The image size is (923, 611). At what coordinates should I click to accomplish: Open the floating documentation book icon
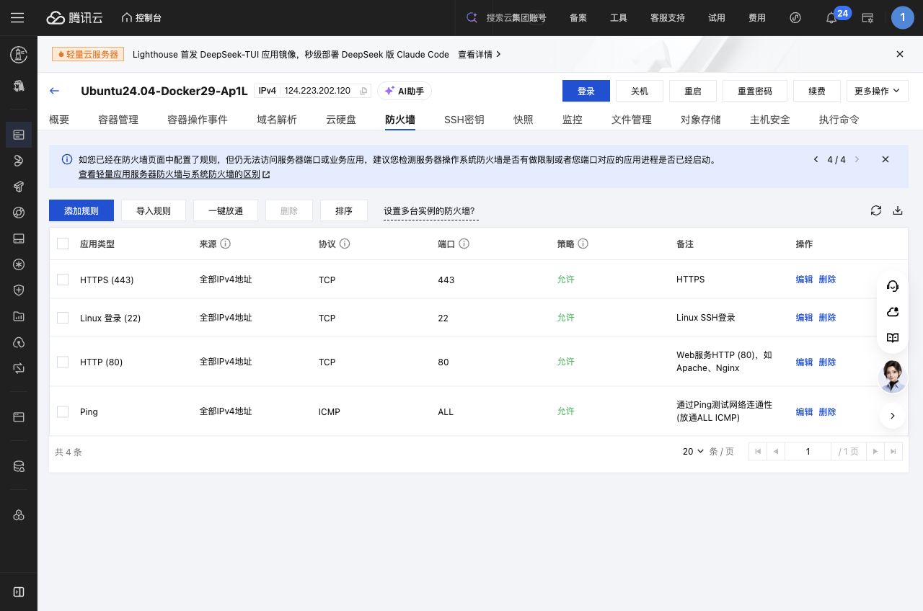click(892, 338)
